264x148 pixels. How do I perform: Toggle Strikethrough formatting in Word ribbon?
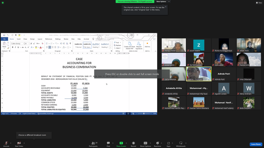coord(23,47)
